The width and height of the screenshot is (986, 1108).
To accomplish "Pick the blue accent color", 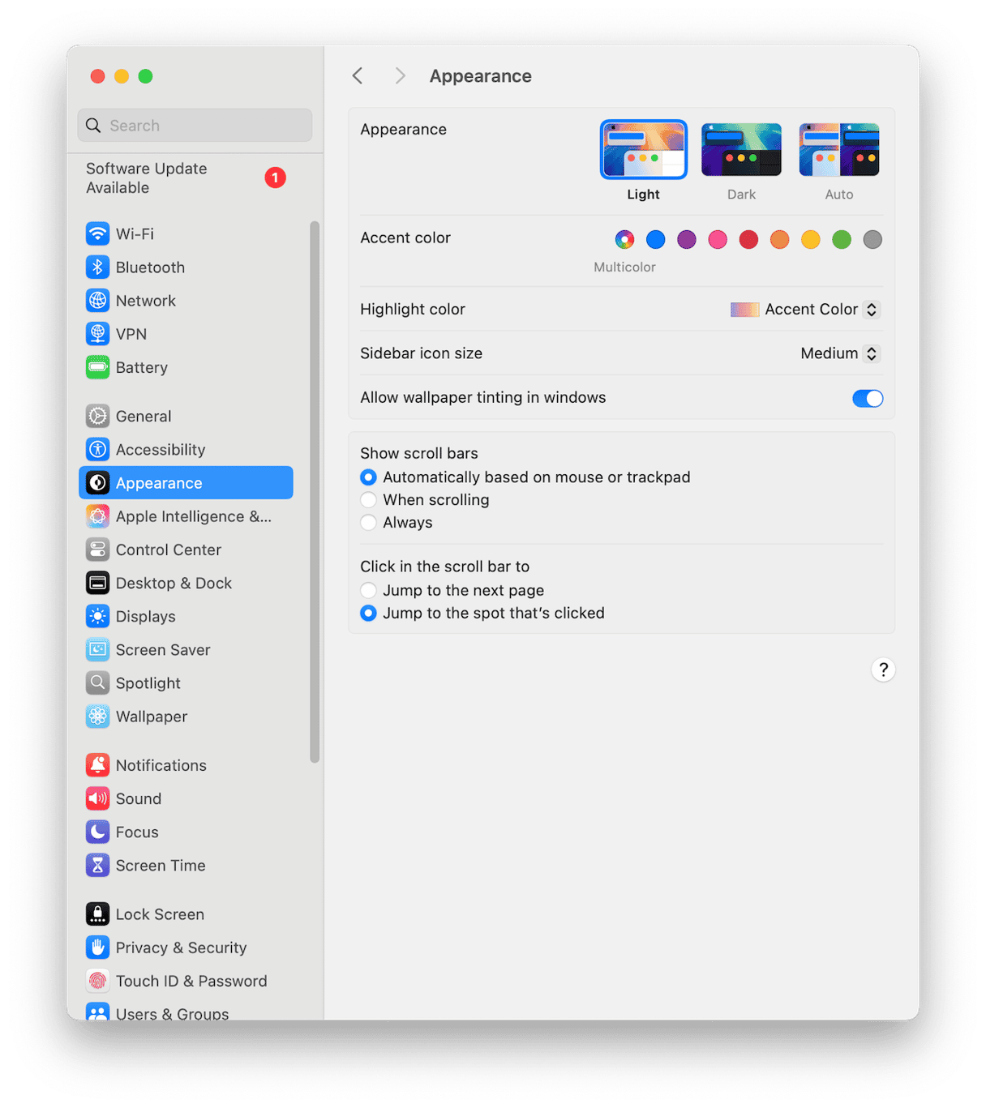I will pos(655,239).
